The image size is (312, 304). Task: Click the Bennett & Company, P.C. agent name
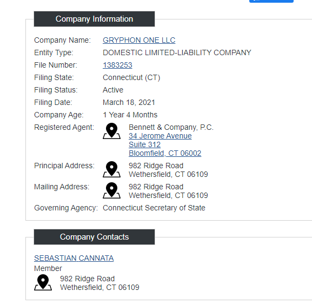pos(171,127)
